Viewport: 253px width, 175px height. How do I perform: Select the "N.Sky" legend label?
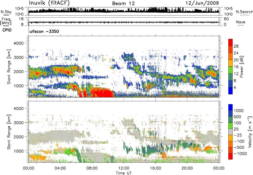pyautogui.click(x=6, y=12)
